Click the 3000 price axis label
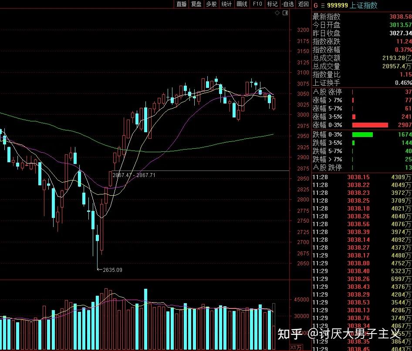The height and width of the screenshot is (351, 412). point(303,115)
